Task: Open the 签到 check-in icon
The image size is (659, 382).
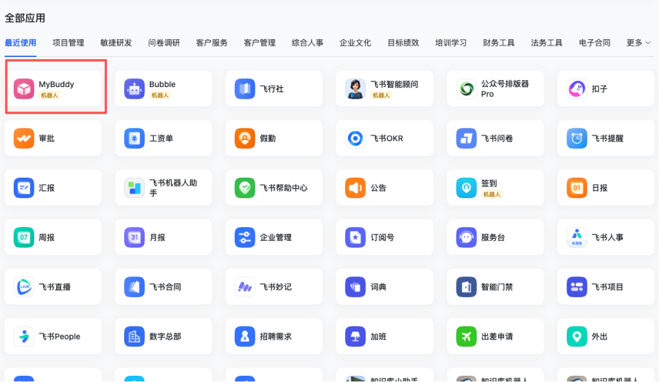Action: pos(466,188)
